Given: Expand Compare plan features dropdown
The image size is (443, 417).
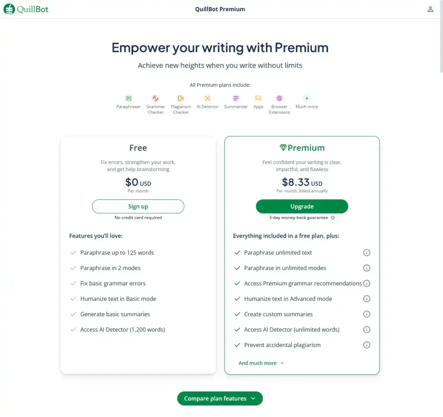Looking at the screenshot, I should tap(220, 398).
